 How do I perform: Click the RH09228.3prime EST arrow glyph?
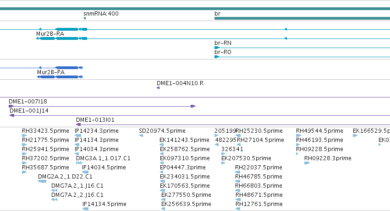[307, 163]
